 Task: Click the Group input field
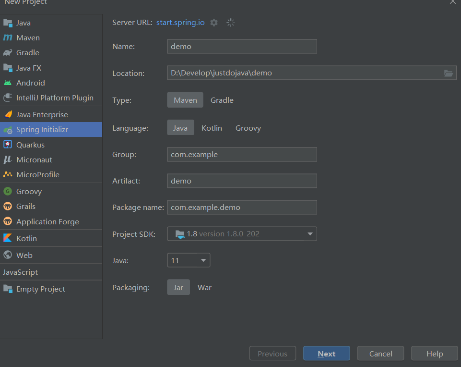coord(242,155)
